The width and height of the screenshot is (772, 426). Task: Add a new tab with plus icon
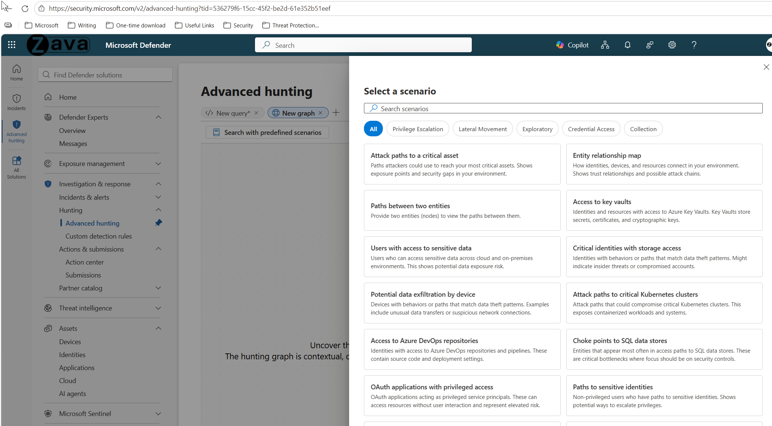(x=336, y=113)
